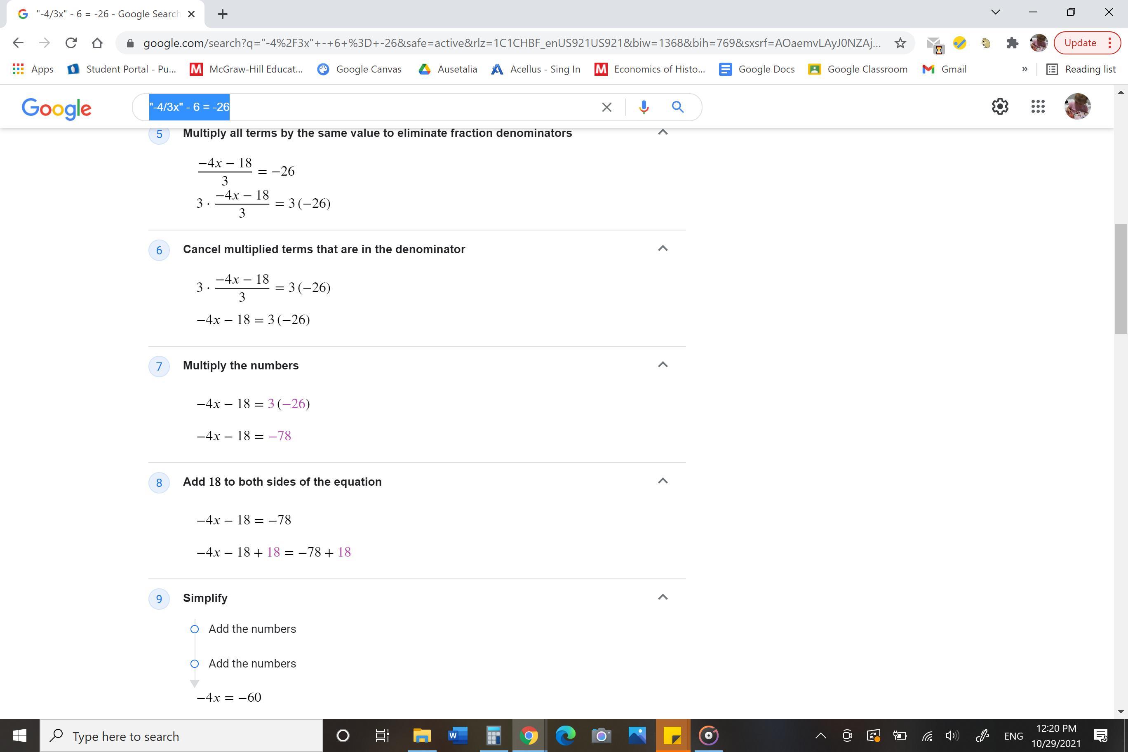Collapse step 6 Cancel multiplied terms

point(662,249)
